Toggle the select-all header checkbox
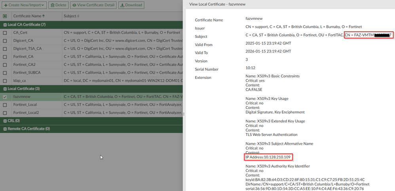The height and width of the screenshot is (191, 395). point(5,16)
